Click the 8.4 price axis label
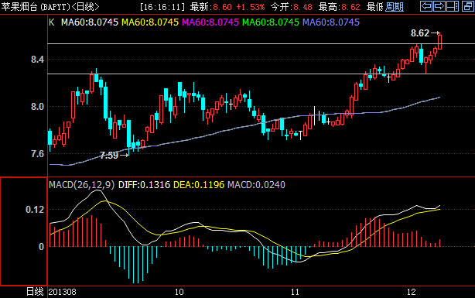The image size is (475, 298). [38, 60]
